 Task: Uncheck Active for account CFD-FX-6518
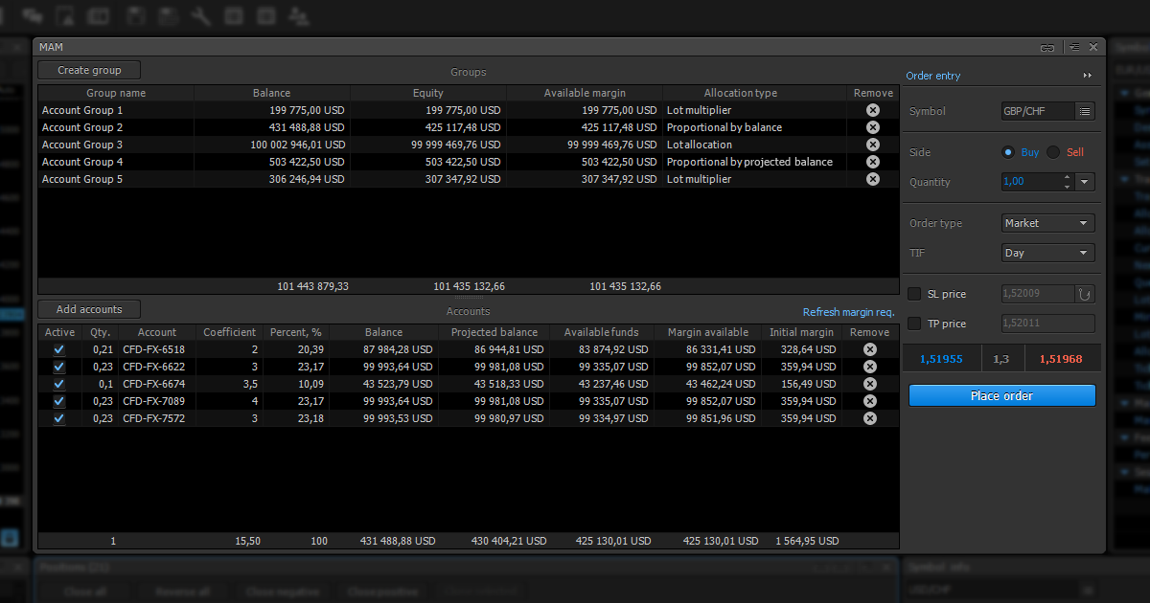(x=59, y=349)
